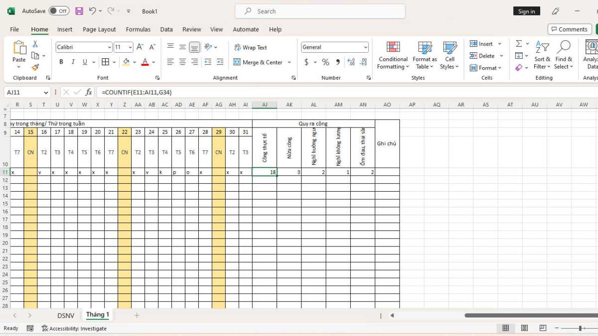598x336 pixels.
Task: Open the Review ribbon tab
Action: pos(192,29)
